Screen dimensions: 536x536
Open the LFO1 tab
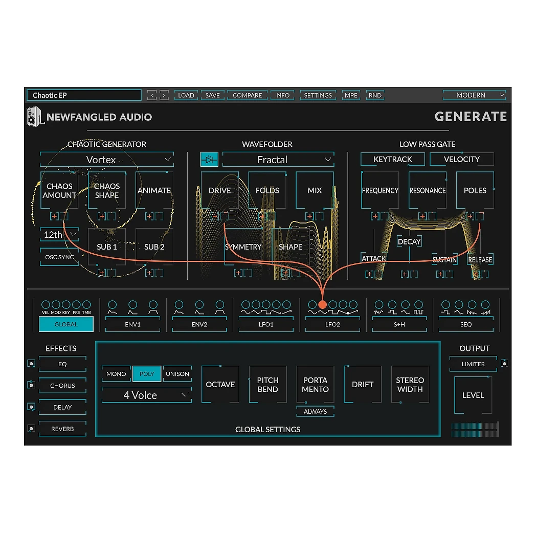pos(266,324)
